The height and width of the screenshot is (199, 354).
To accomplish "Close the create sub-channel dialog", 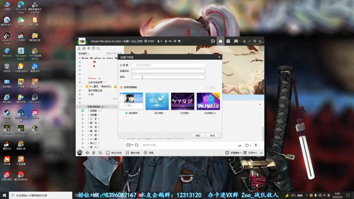I will coord(219,57).
